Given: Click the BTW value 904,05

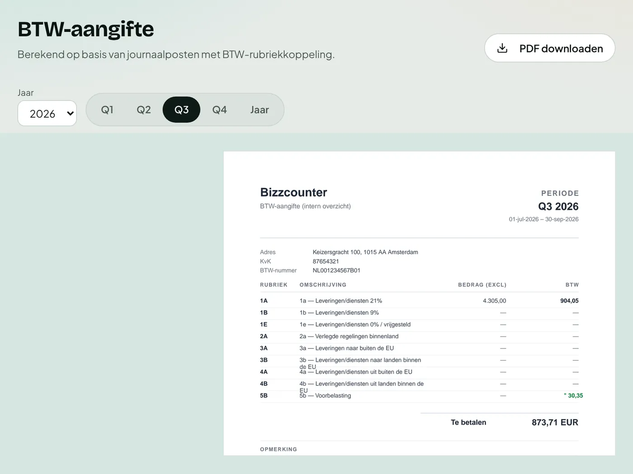Looking at the screenshot, I should pos(569,301).
